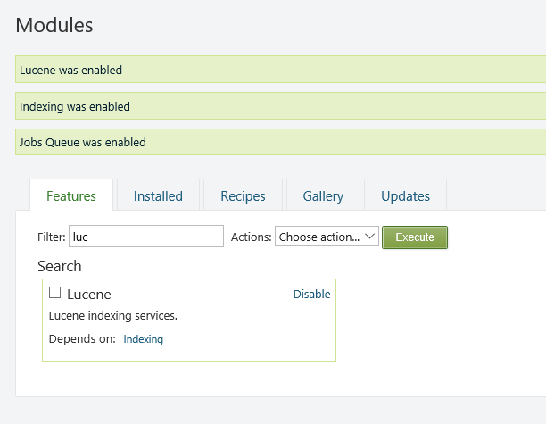Click the 'Lucene was enabled' notification
This screenshot has width=546, height=424.
click(71, 70)
